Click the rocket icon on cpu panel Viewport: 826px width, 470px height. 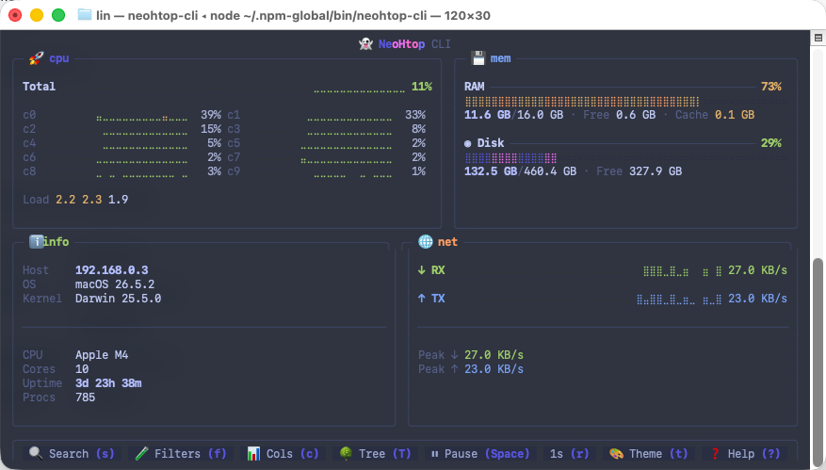[x=36, y=58]
